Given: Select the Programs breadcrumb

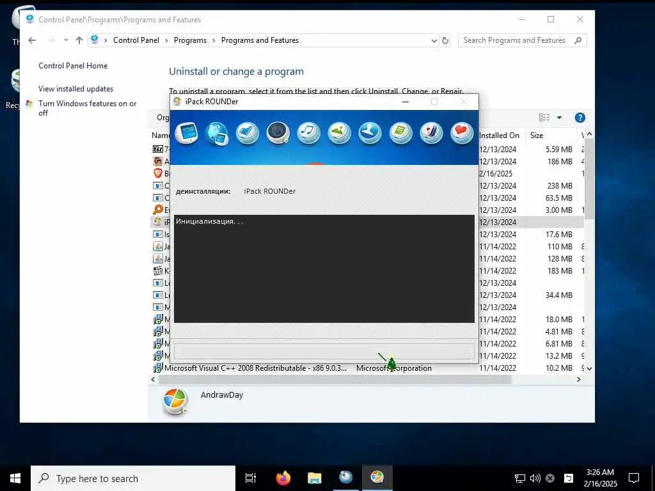Looking at the screenshot, I should [190, 40].
